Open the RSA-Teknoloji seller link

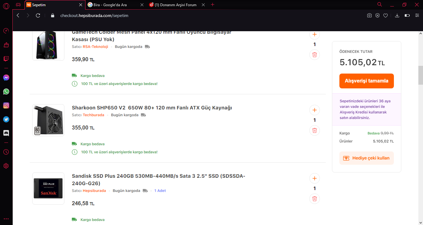pos(95,47)
